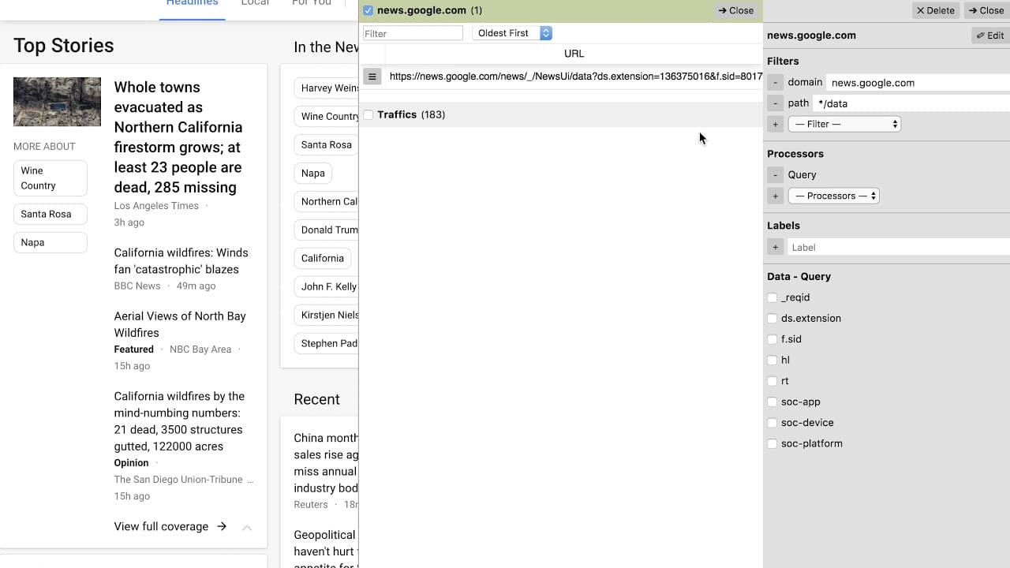Image resolution: width=1010 pixels, height=568 pixels.
Task: Open Aerial Views of North Bay Wildfires
Action: point(180,324)
